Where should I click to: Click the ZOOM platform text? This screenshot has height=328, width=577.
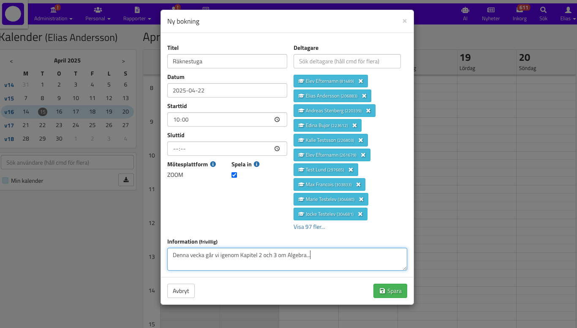coord(175,175)
